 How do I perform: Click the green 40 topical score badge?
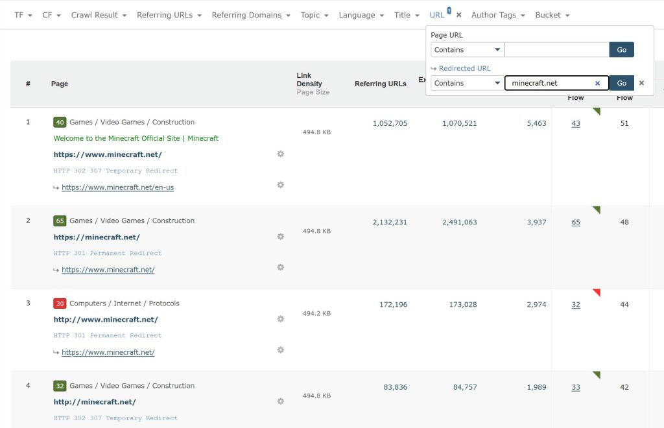click(60, 123)
